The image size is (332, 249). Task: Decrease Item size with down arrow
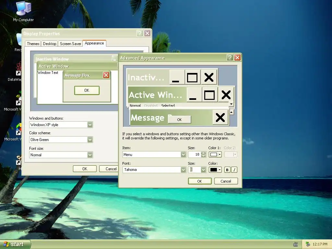pos(204,156)
